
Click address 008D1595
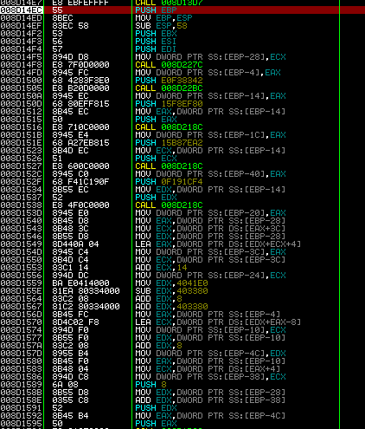(22, 424)
